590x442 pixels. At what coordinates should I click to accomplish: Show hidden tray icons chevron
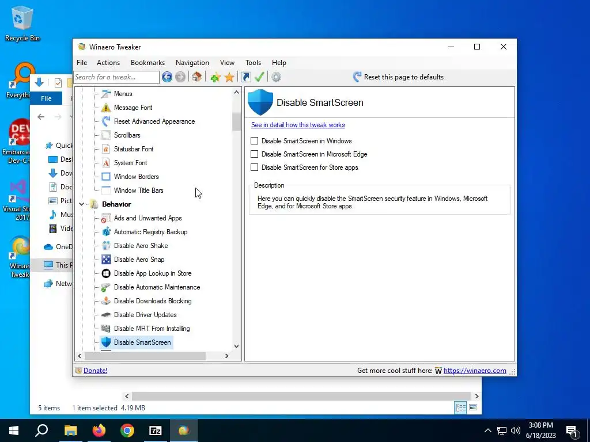click(x=487, y=430)
